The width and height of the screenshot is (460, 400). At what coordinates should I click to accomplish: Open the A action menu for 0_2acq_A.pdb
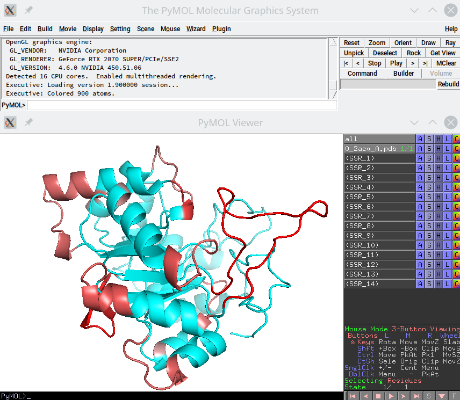tap(420, 149)
